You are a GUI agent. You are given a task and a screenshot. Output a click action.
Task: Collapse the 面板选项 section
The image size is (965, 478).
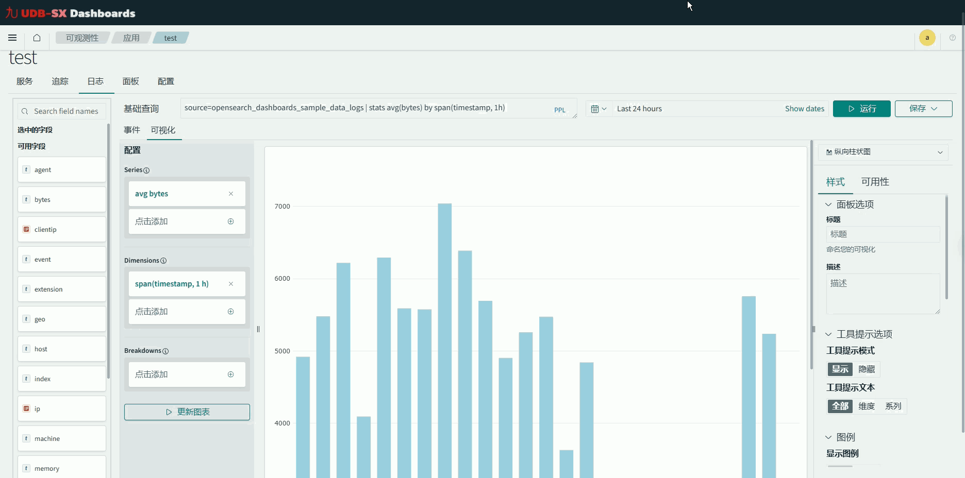(828, 204)
